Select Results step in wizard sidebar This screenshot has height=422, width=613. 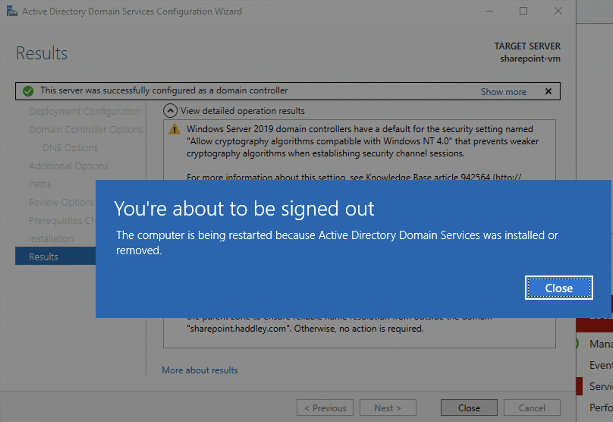pyautogui.click(x=55, y=257)
